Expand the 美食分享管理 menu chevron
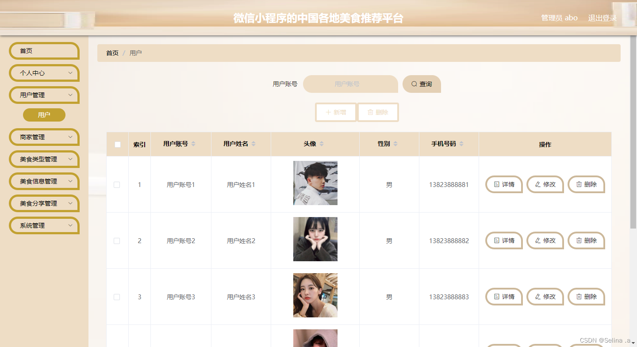 [70, 203]
